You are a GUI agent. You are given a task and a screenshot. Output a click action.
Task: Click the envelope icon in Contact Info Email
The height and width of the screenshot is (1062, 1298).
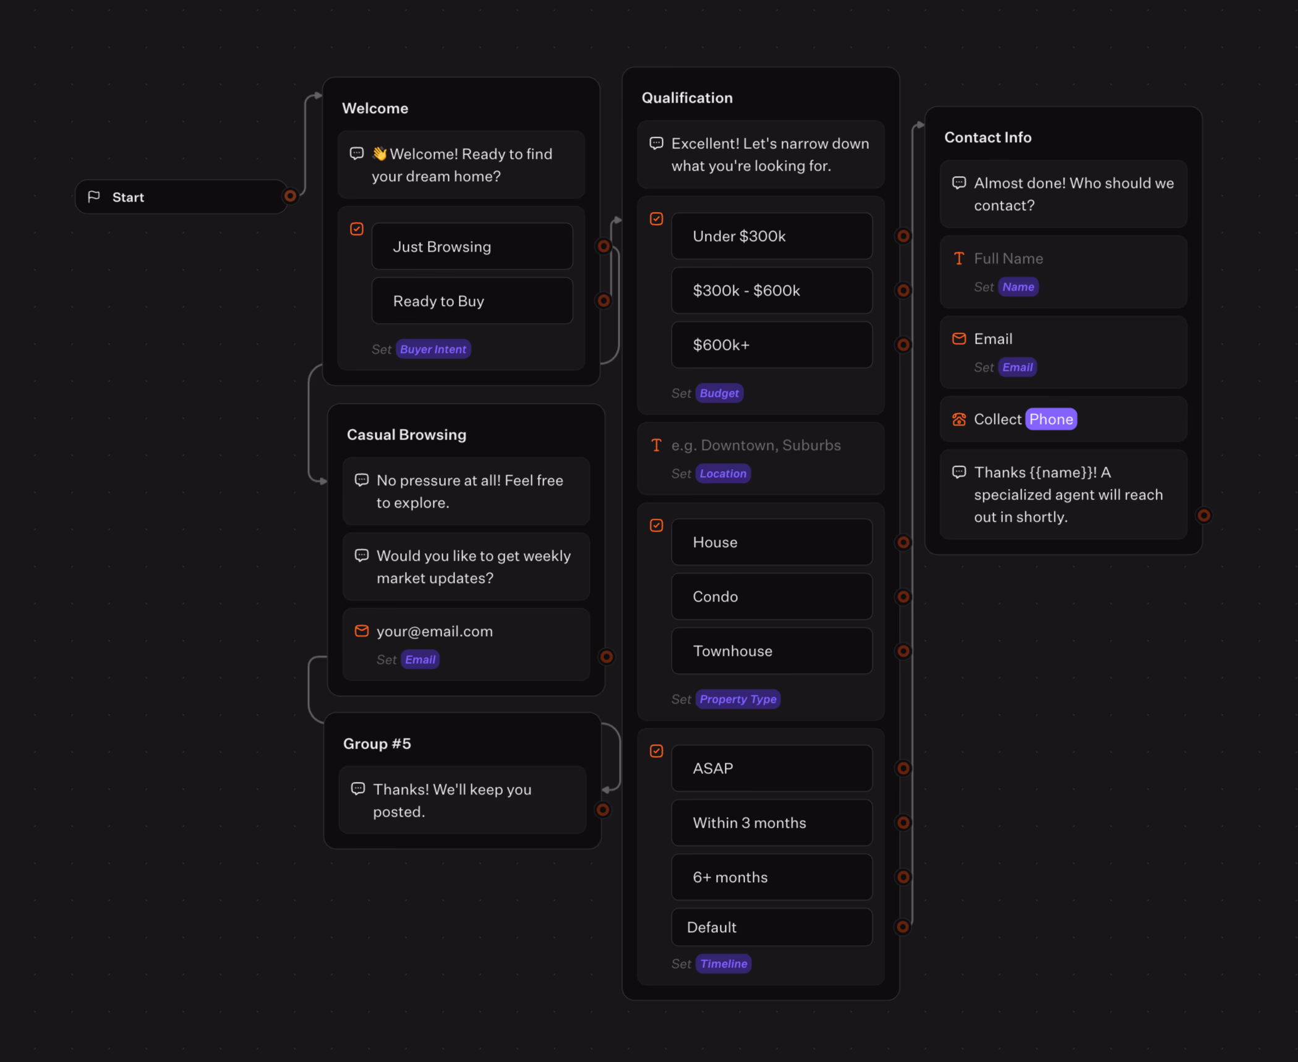959,339
